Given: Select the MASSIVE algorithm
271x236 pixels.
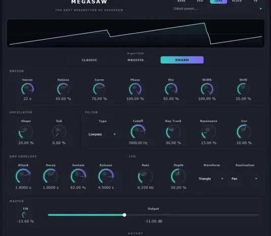Looking at the screenshot, I should (136, 60).
